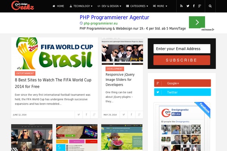The image size is (227, 151).
Task: Open the Google+ icon in header
Action: tap(200, 6)
